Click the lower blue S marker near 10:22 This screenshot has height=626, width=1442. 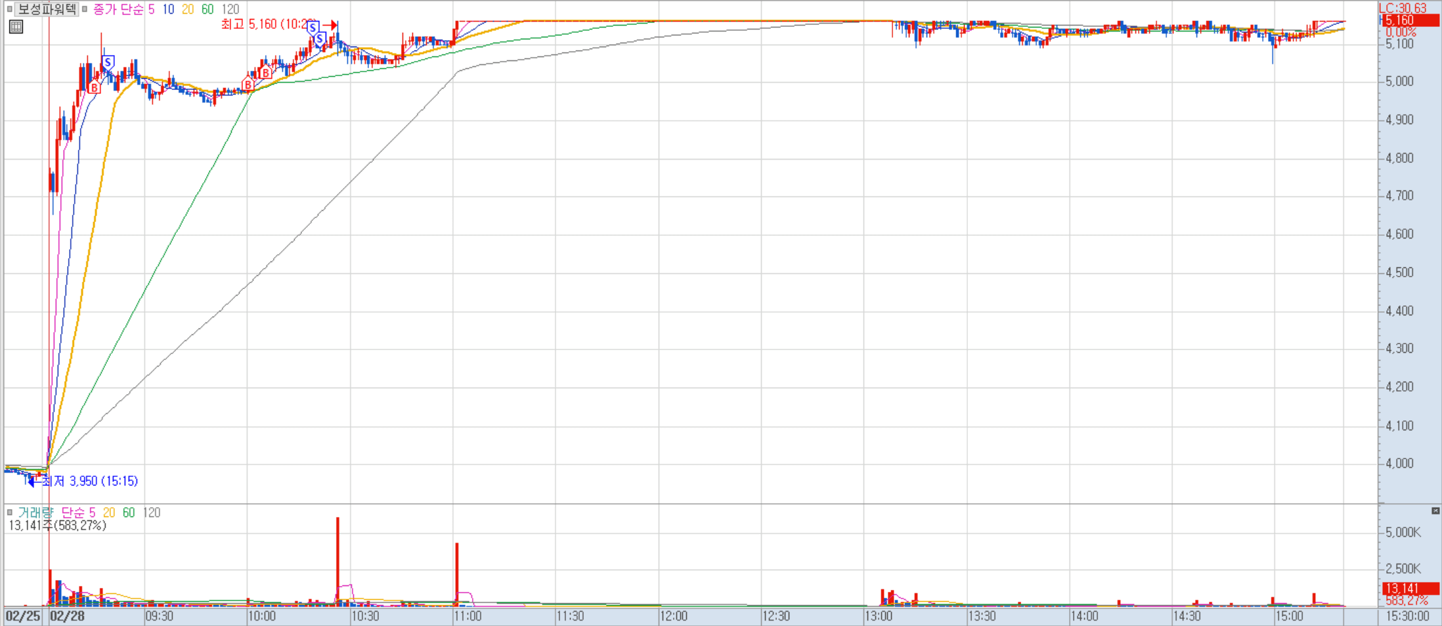[x=320, y=39]
